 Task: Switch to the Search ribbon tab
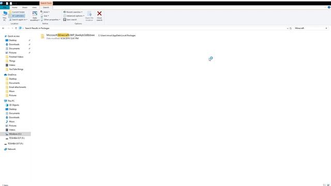click(46, 7)
